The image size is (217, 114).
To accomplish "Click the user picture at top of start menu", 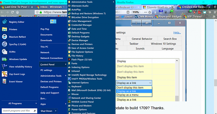I will coord(53,21).
